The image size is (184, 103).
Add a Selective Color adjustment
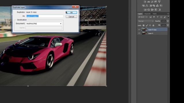point(156,9)
